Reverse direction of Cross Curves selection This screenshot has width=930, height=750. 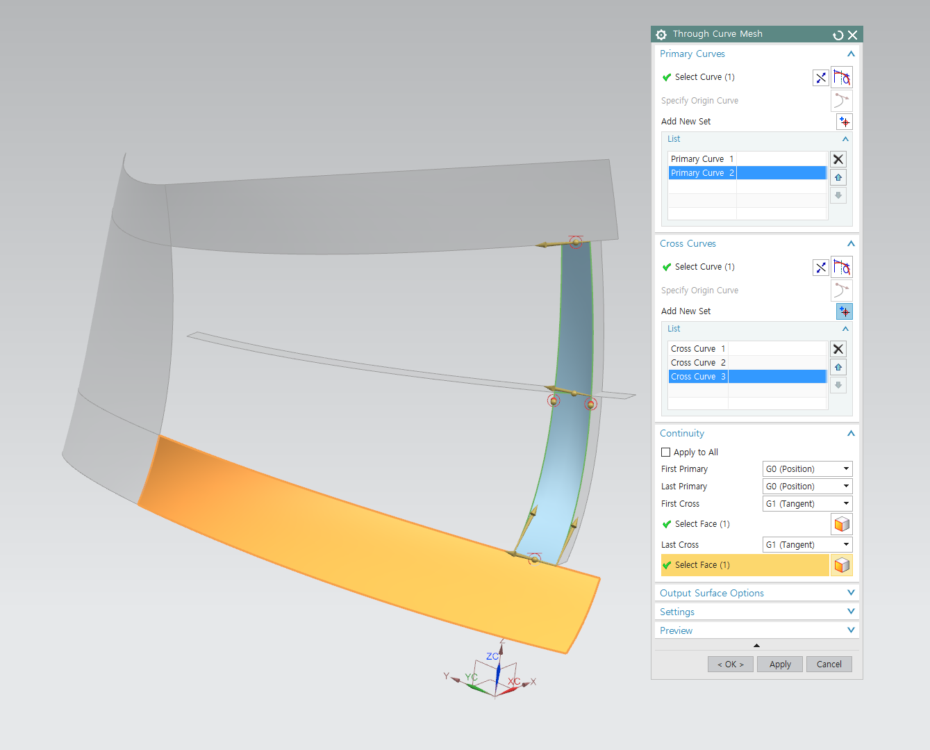point(820,267)
